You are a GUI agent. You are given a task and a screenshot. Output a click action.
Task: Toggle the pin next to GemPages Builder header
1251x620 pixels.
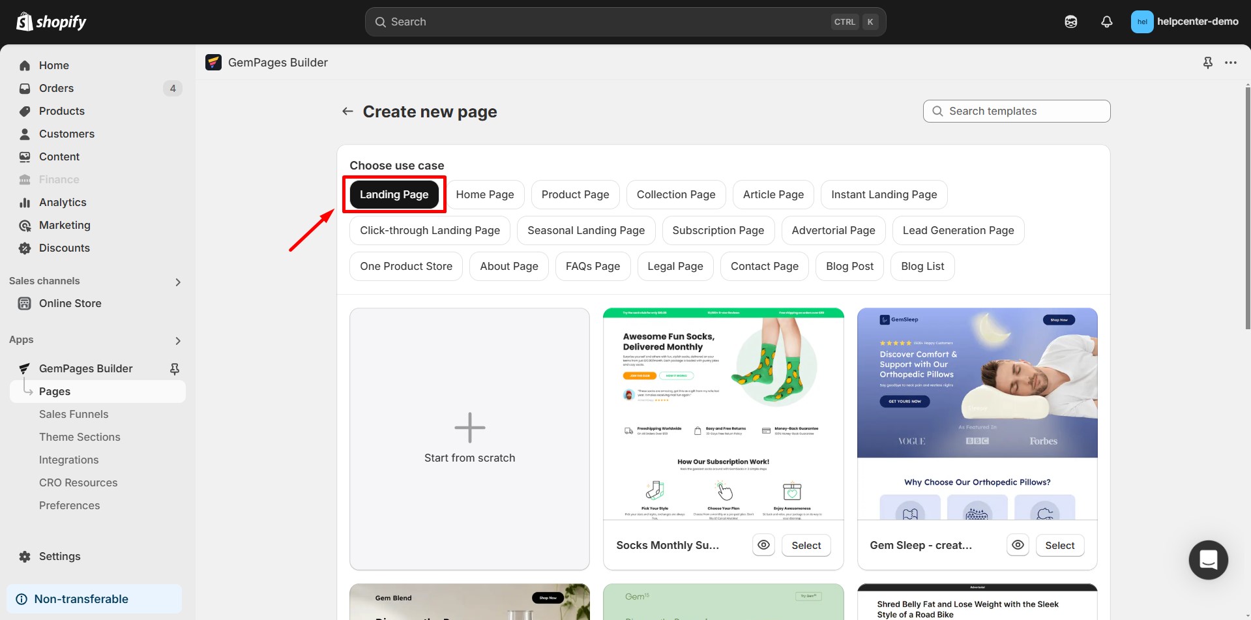(x=1207, y=63)
